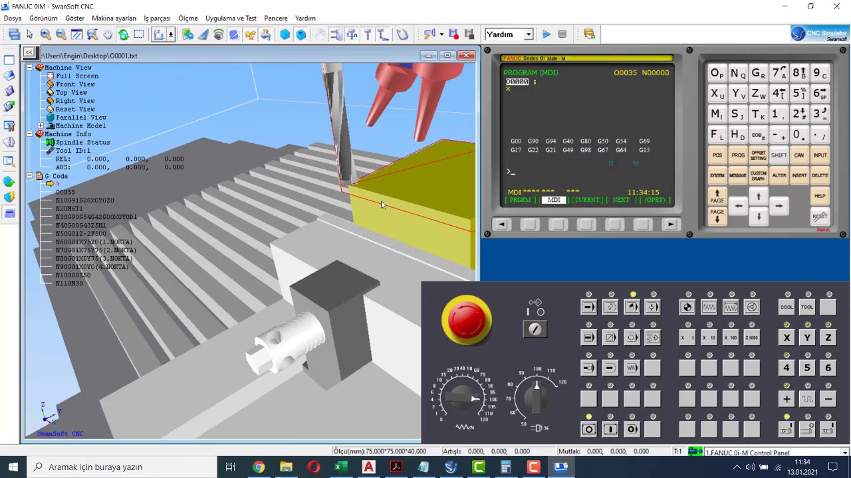Click the Z axis selection key
This screenshot has width=851, height=478.
coord(828,337)
